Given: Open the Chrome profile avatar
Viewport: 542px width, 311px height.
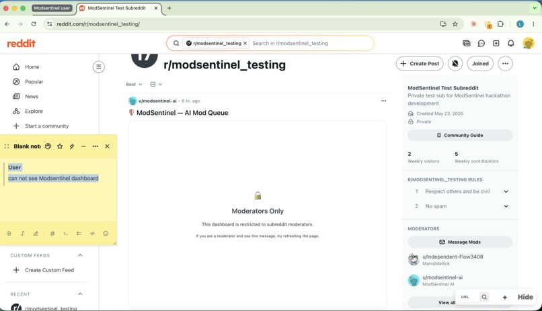Looking at the screenshot, I should coord(520,24).
